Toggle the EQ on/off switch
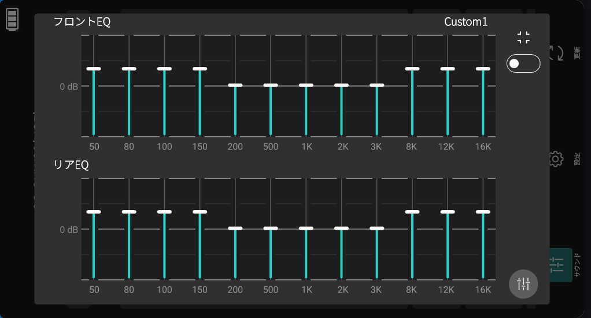This screenshot has width=591, height=318. pyautogui.click(x=523, y=63)
